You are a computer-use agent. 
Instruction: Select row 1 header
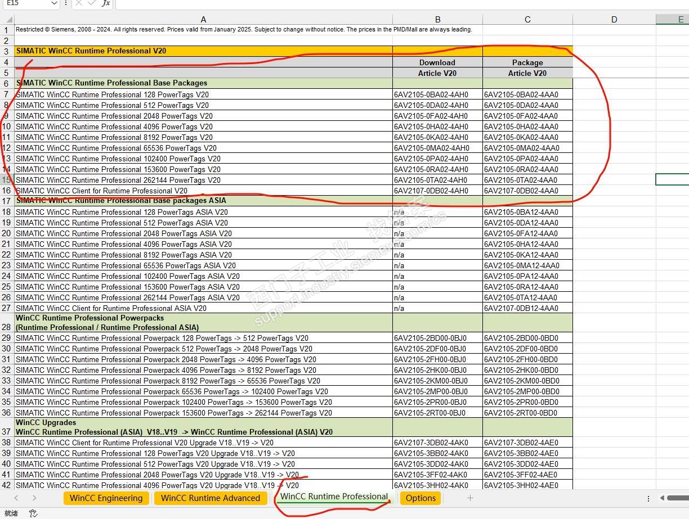7,30
